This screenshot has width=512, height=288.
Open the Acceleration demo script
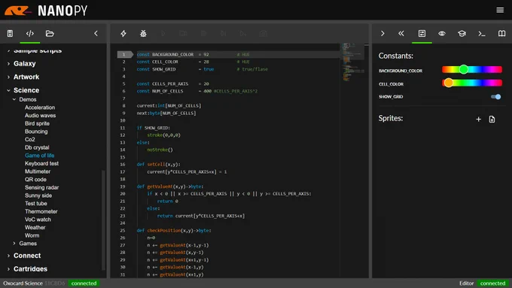click(40, 108)
